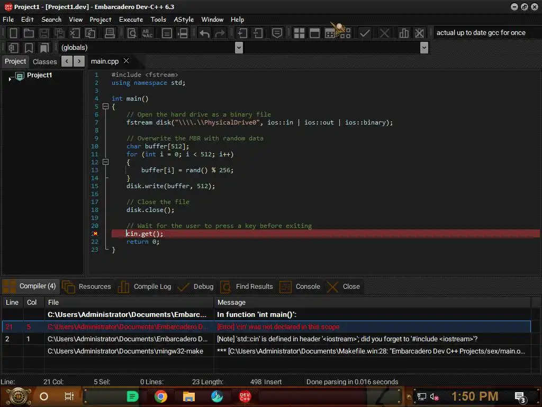Collapse the for-loop fold at line 12

106,162
